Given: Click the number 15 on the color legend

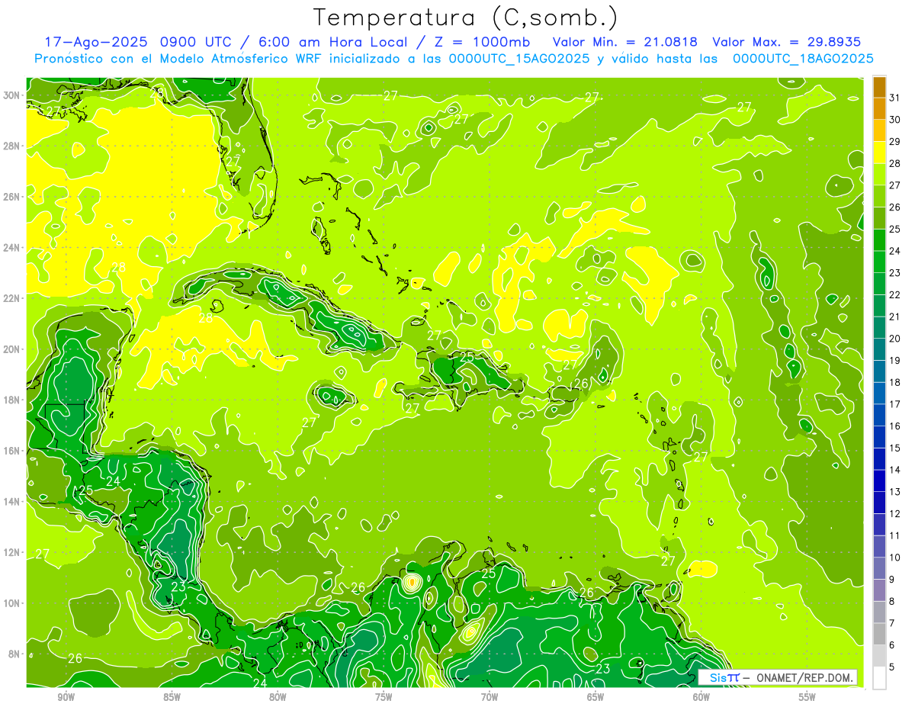Looking at the screenshot, I should (895, 448).
